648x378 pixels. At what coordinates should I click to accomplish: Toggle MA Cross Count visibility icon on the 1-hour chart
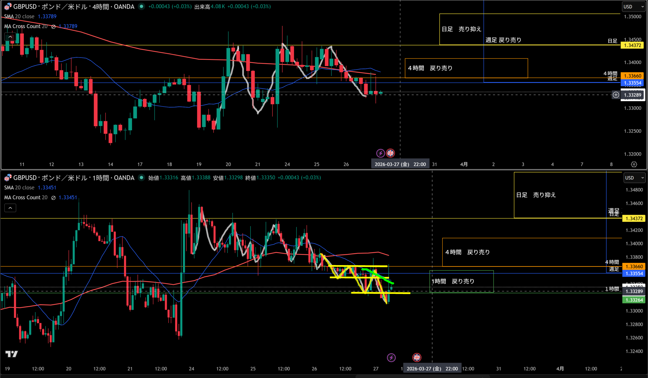(x=53, y=198)
